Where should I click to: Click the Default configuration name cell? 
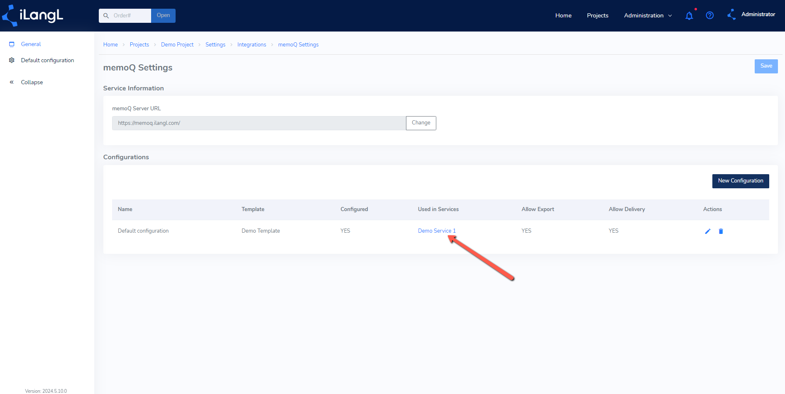click(143, 231)
